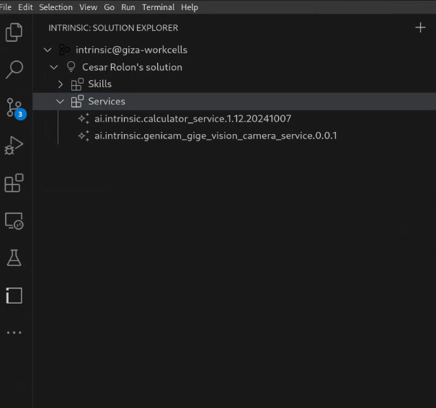Collapse the intrinsic@giza-workcells node
The height and width of the screenshot is (408, 436).
(48, 50)
